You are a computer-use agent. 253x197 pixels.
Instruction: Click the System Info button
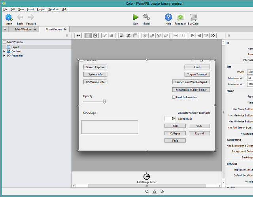pos(95,74)
